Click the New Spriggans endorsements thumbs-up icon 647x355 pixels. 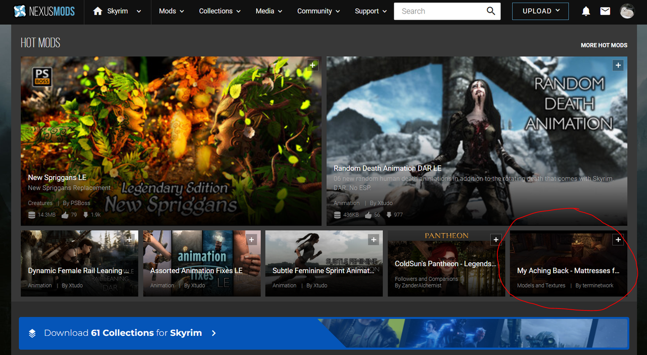tap(65, 215)
